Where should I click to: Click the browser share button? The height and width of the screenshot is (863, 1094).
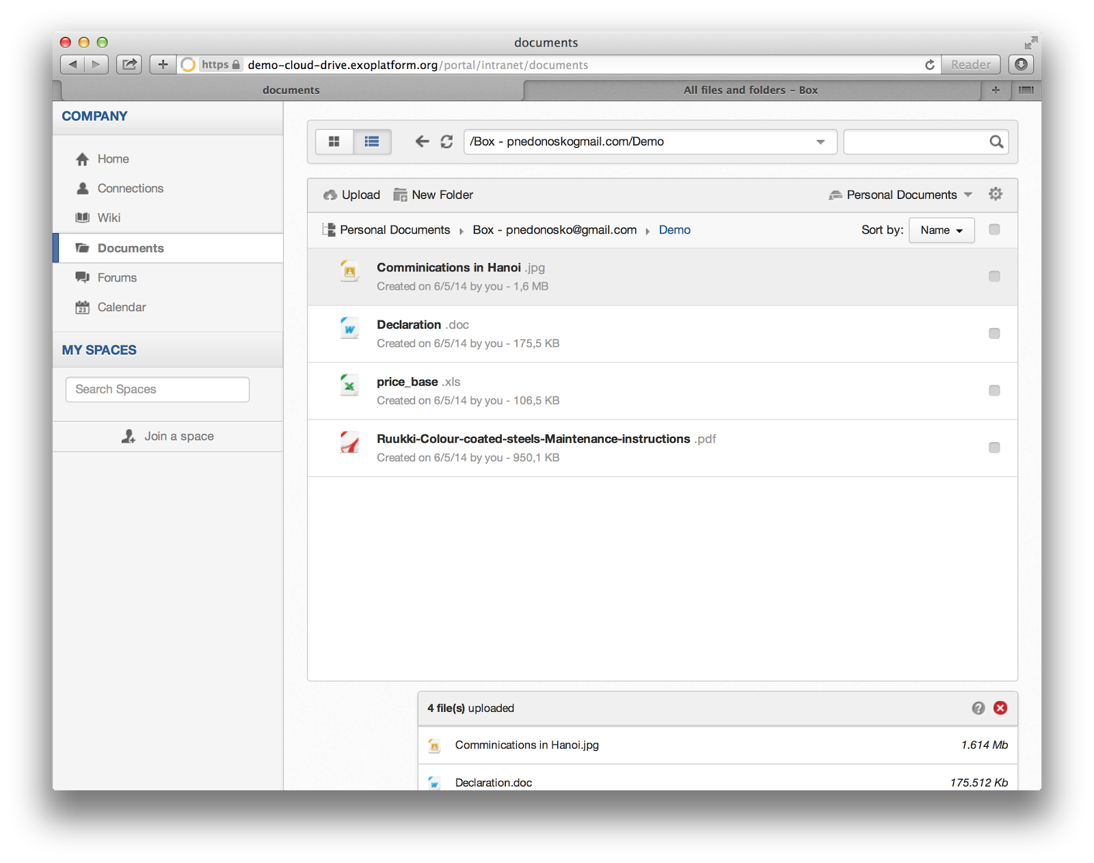coord(129,64)
